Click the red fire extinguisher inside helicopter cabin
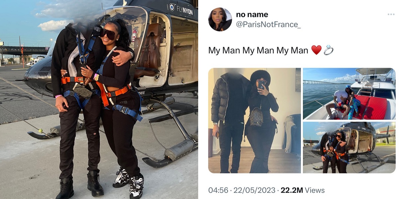 click(135, 34)
